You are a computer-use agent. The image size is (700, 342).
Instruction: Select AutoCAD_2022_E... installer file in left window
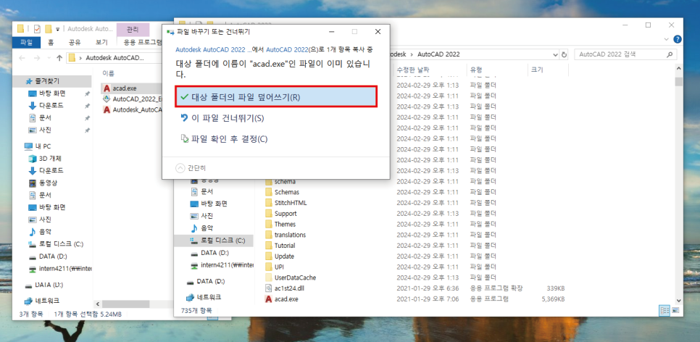coord(136,99)
